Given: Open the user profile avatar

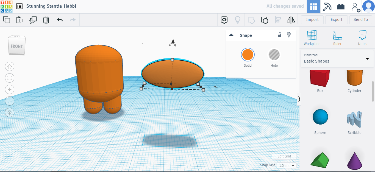Looking at the screenshot, I should coord(368,7).
